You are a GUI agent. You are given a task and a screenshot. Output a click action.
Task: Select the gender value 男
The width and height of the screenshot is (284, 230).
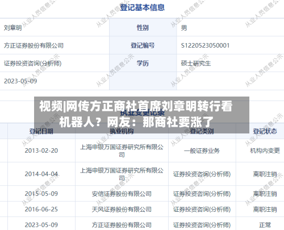pyautogui.click(x=184, y=28)
